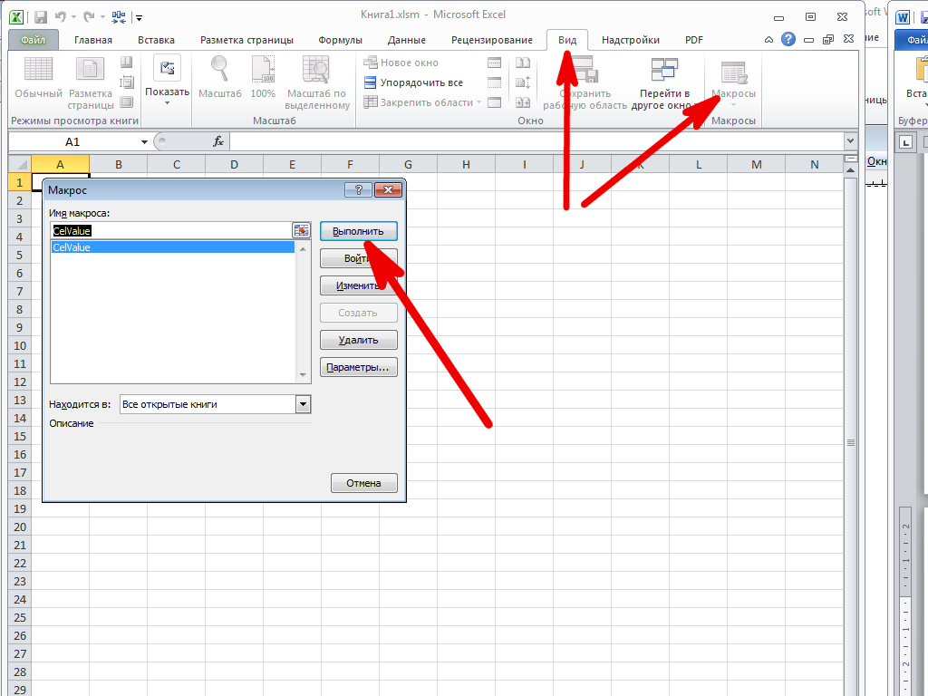Click the Hide window icon

pyautogui.click(x=494, y=82)
